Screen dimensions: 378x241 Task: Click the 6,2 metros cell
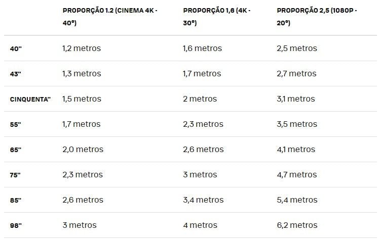pos(297,225)
